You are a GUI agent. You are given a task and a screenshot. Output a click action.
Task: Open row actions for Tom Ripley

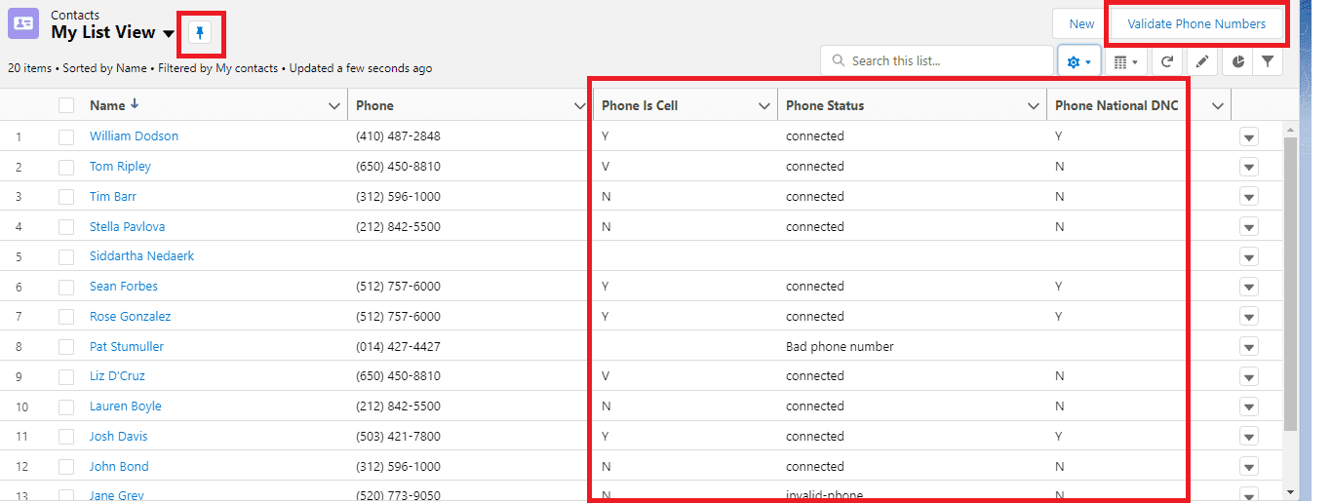pyautogui.click(x=1248, y=167)
